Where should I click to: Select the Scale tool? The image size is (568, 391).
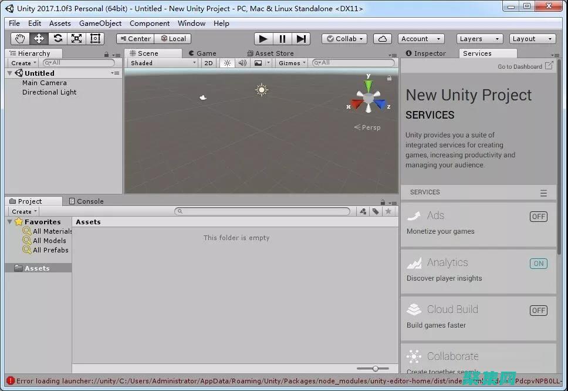76,38
